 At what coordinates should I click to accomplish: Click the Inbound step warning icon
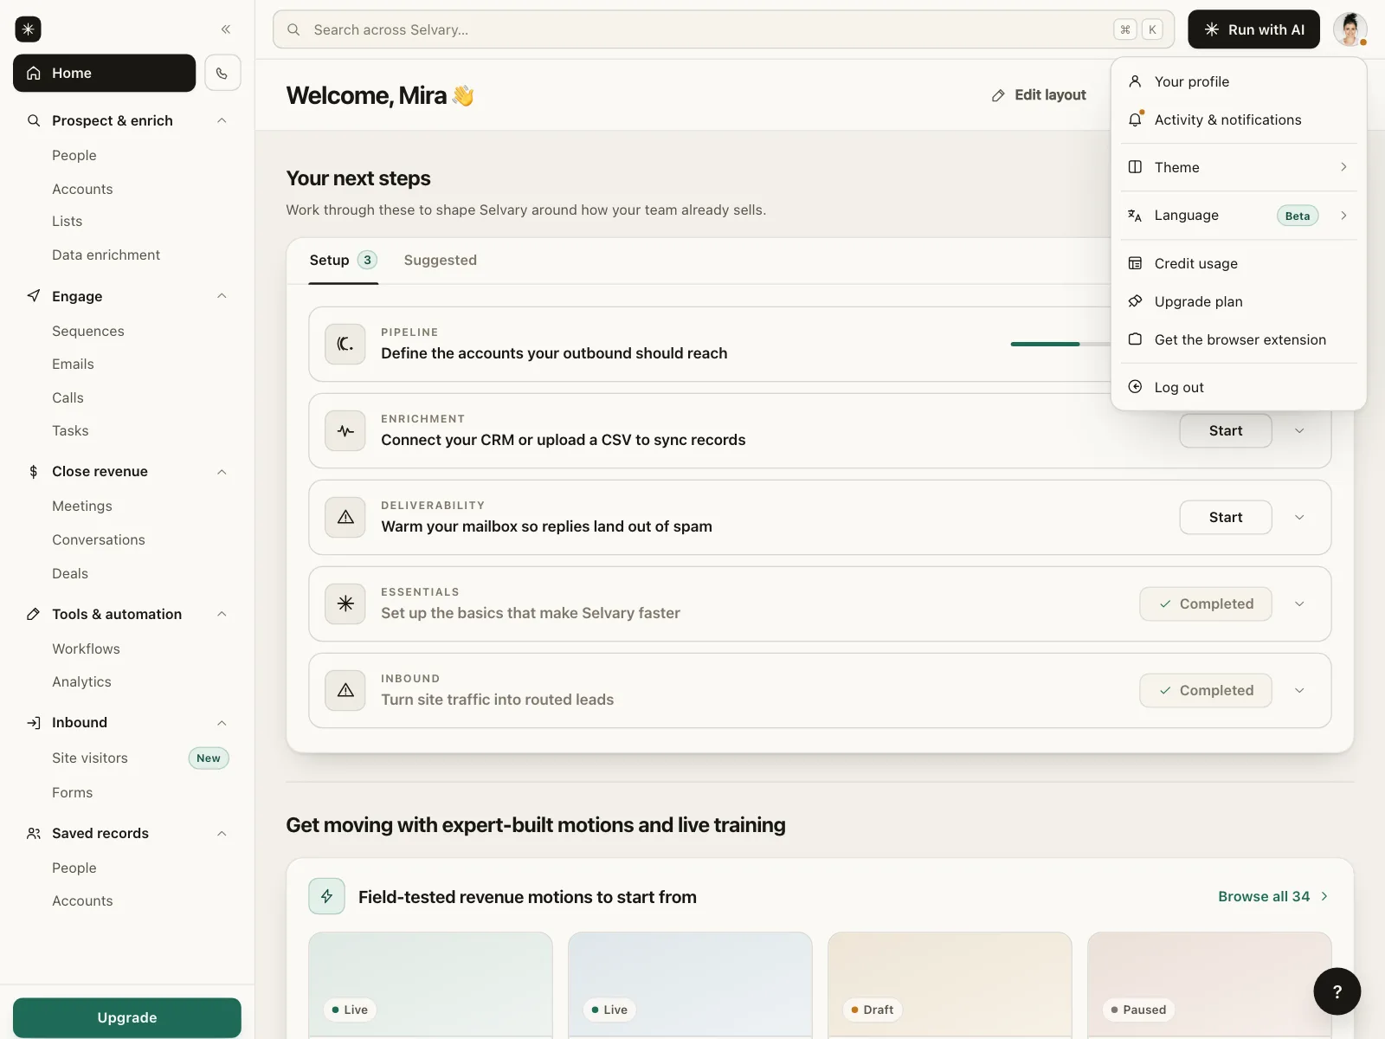click(x=345, y=690)
